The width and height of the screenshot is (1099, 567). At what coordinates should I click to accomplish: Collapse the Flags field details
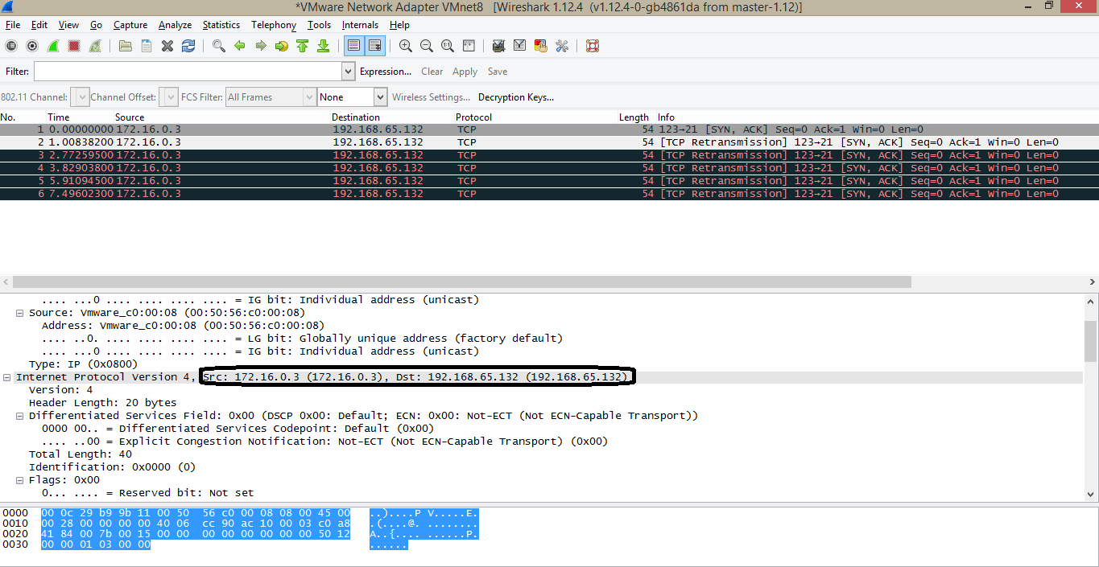pos(18,479)
